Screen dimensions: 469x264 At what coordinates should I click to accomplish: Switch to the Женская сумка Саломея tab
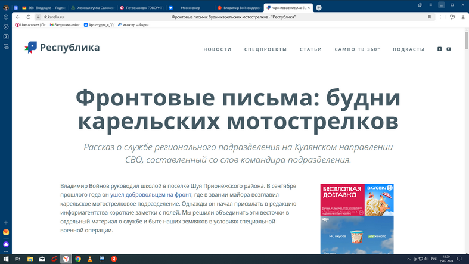[x=92, y=8]
